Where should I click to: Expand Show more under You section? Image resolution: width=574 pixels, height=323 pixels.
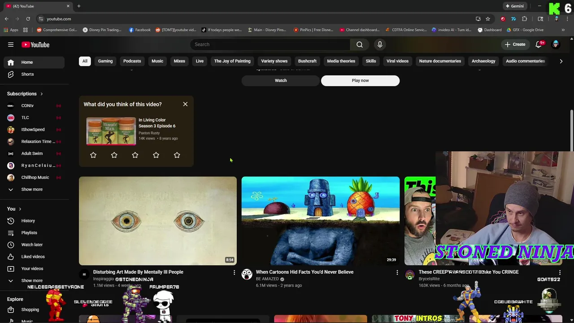[35, 280]
